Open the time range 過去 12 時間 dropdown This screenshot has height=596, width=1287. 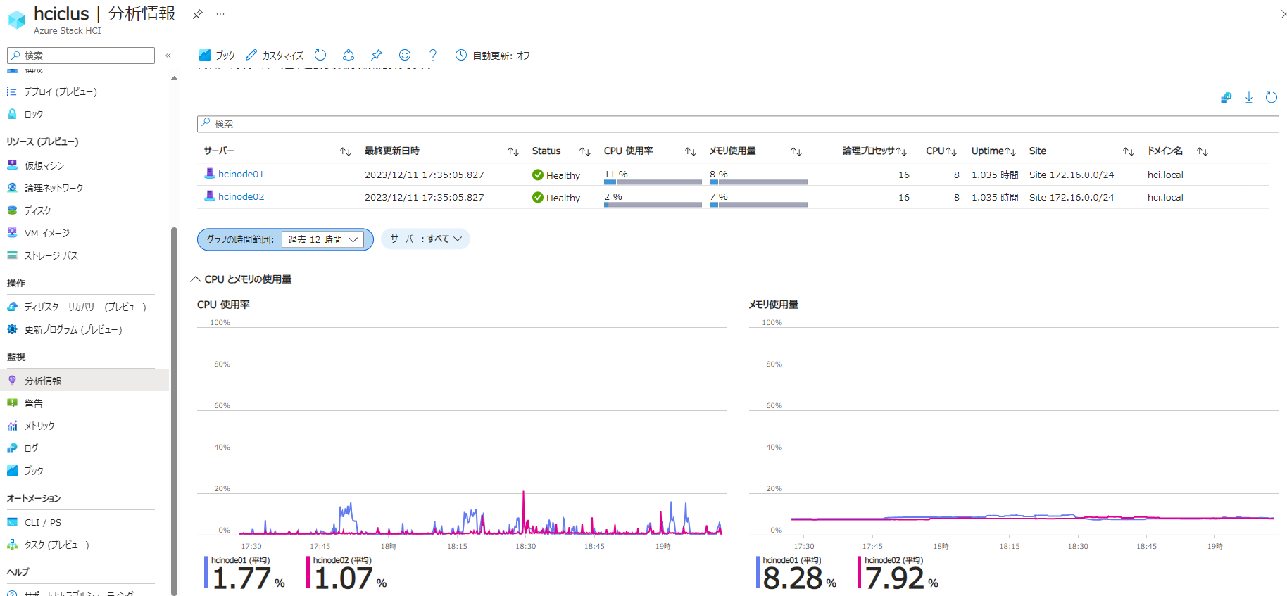(x=322, y=239)
